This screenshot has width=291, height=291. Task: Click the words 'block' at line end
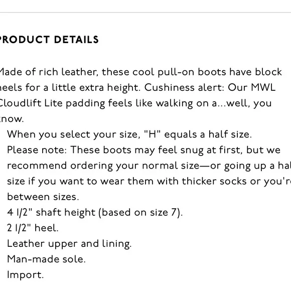pos(268,72)
